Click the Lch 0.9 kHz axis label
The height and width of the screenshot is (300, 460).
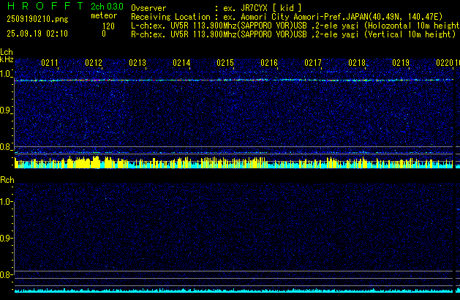point(7,110)
